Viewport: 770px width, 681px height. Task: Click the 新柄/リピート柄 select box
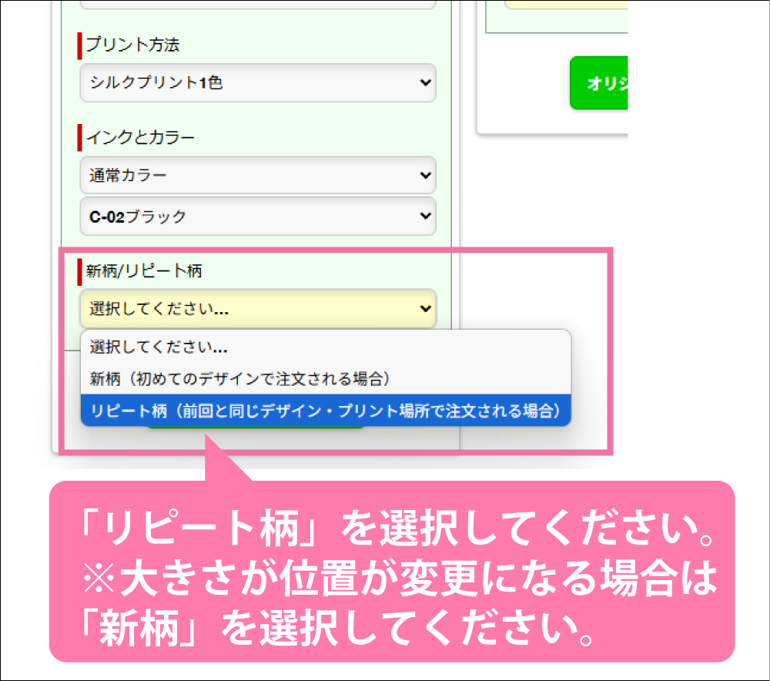tap(258, 309)
